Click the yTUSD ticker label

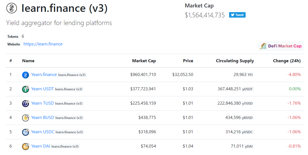[248, 104]
